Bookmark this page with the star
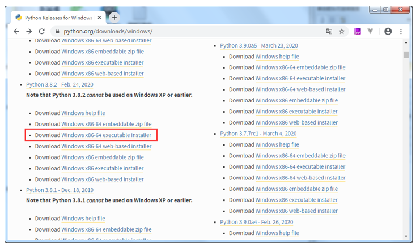The height and width of the screenshot is (248, 416). [x=342, y=31]
